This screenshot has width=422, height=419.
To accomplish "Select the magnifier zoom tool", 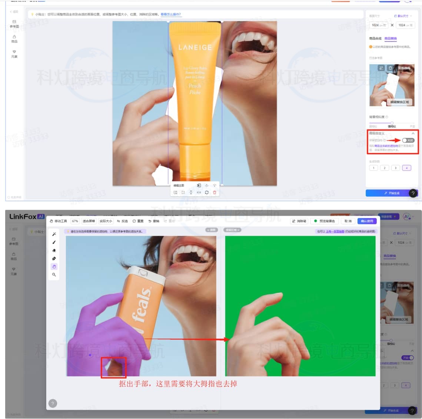I will [x=54, y=275].
